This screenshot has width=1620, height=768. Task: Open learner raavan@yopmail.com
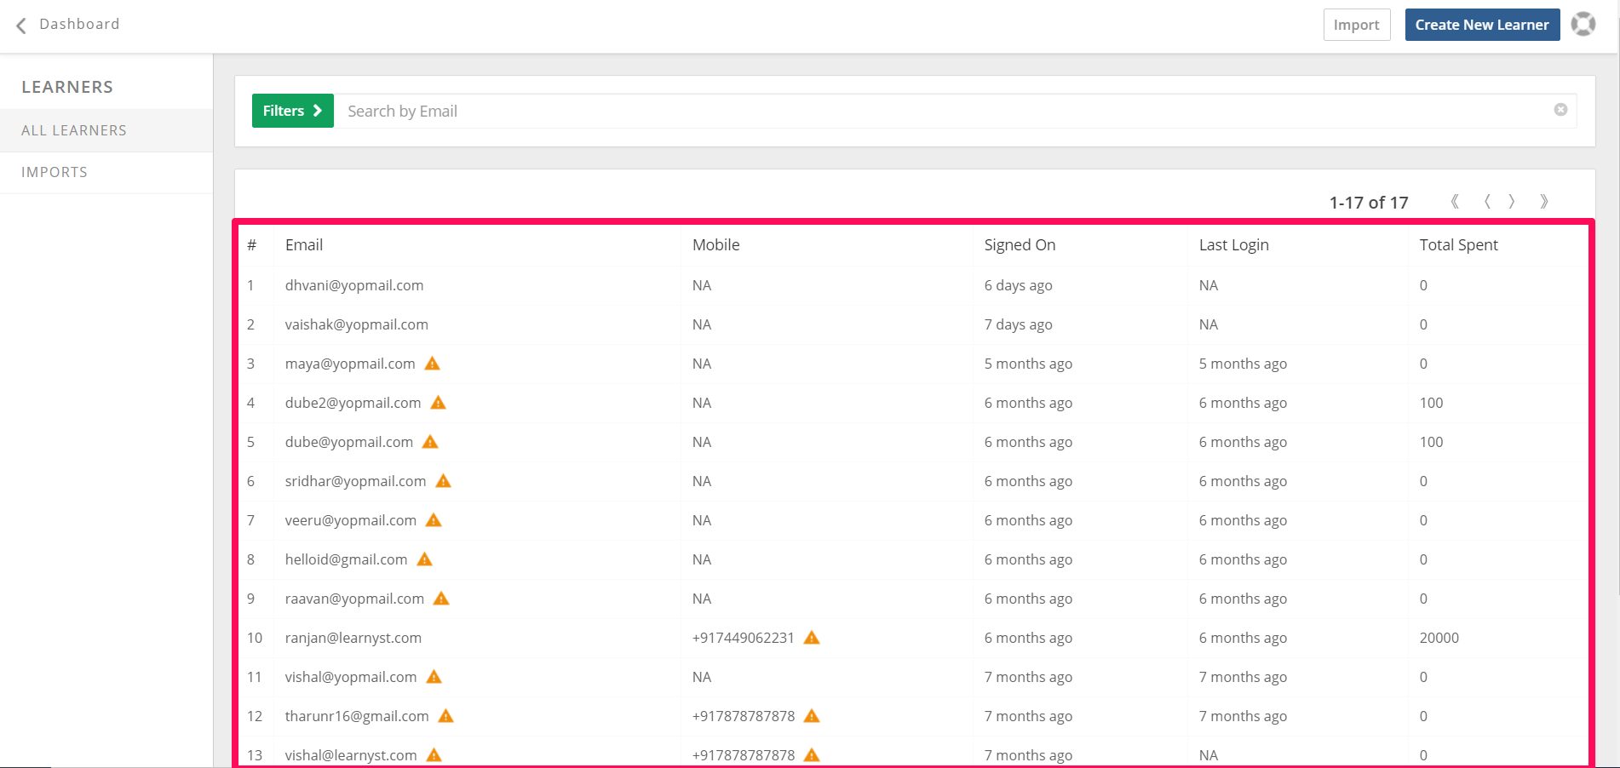[355, 599]
